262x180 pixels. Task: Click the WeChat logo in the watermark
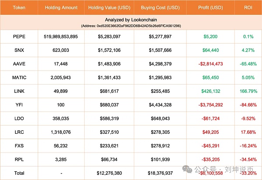(x=187, y=170)
